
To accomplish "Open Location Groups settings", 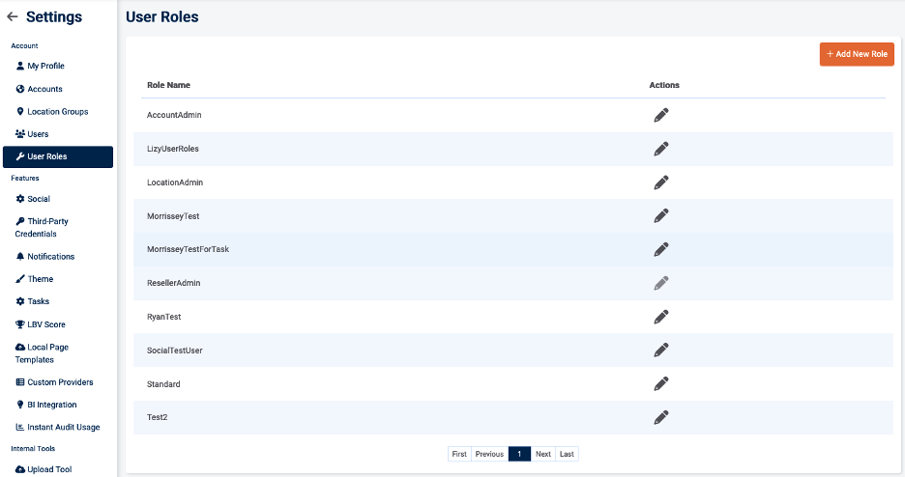I will [57, 112].
